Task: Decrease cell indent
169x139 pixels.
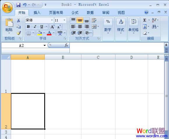Action: point(73,33)
